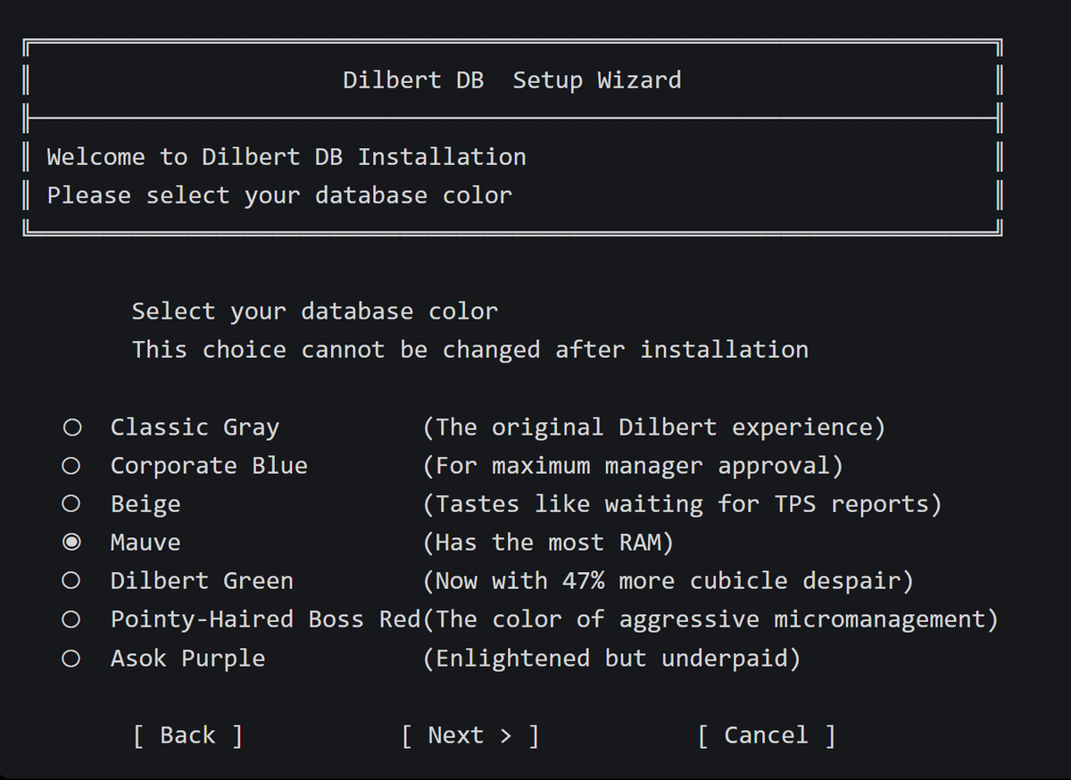Click the 'Asok Purple' label text
Screen dimensions: 1071x780
[x=187, y=659]
